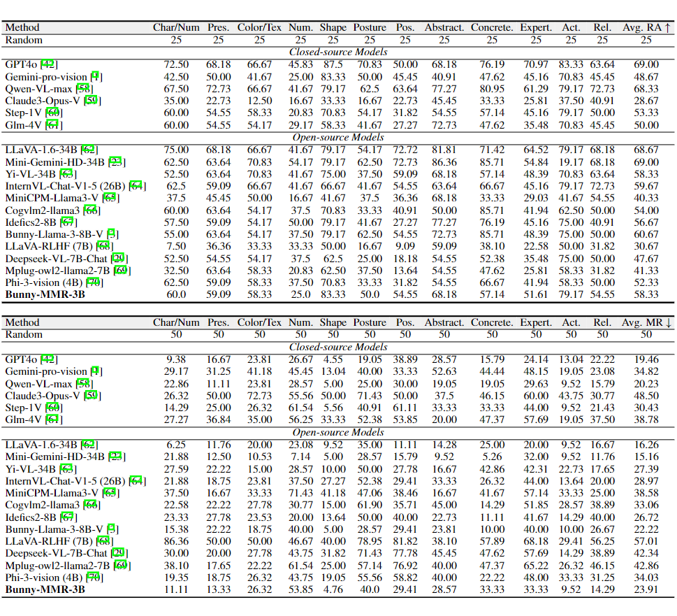Open Deepseek-VL-7B-Chat reference in RA table

[119, 258]
